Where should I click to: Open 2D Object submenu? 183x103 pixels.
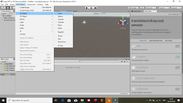pos(35,16)
